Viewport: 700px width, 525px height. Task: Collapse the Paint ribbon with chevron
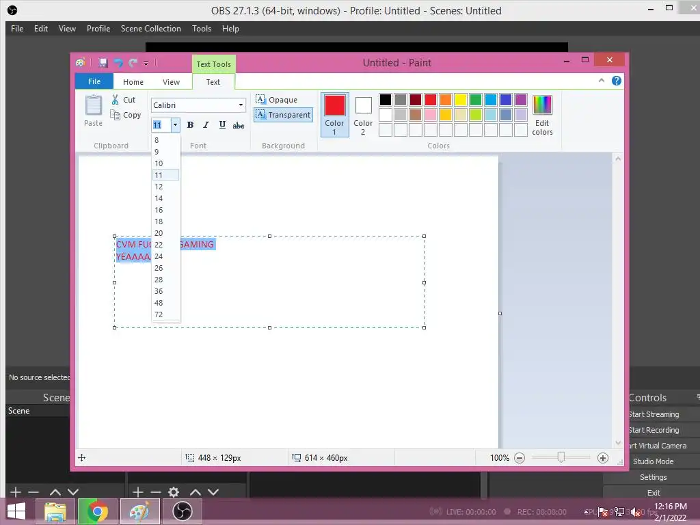pos(602,81)
